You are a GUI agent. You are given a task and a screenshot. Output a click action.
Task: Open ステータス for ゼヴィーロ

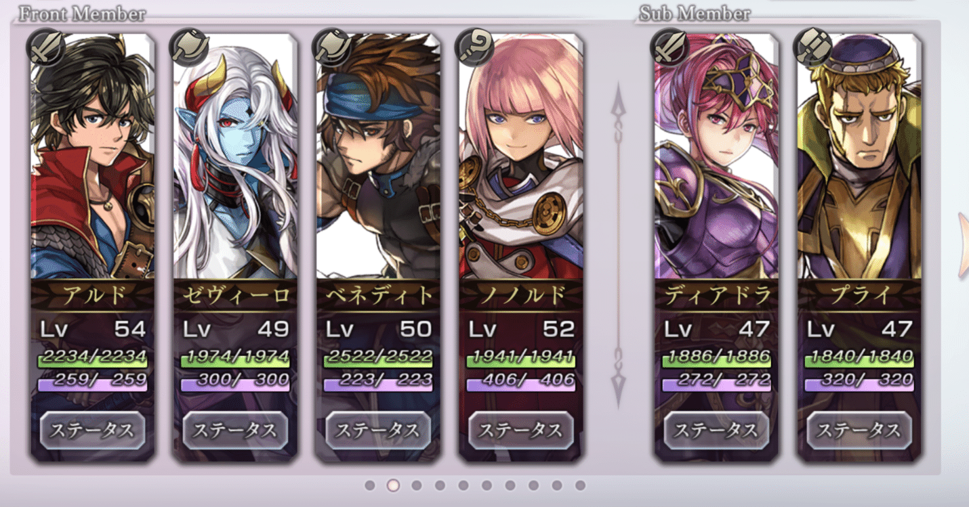pos(236,430)
